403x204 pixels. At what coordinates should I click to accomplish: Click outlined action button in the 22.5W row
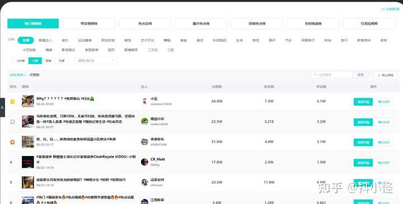384,122
